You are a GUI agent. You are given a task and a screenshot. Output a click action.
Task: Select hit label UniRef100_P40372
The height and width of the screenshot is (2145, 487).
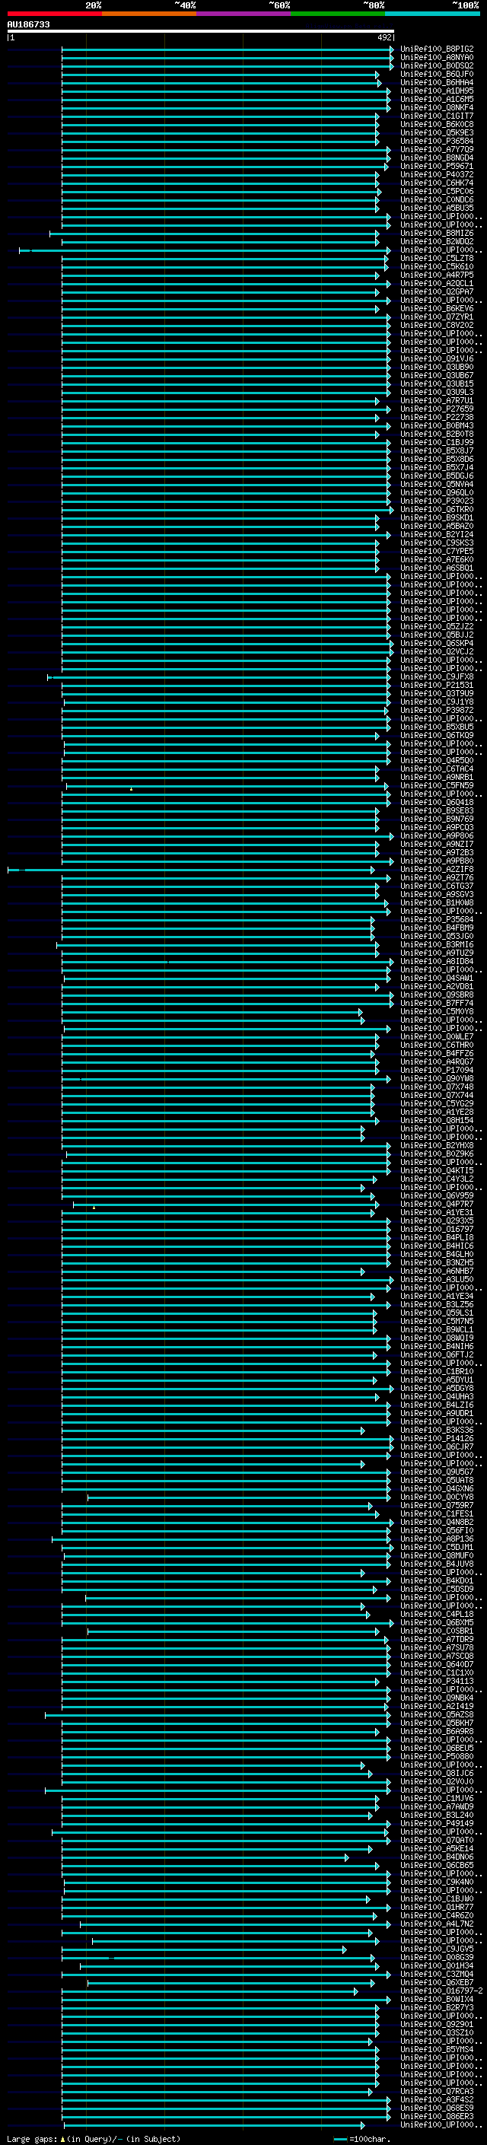click(437, 175)
